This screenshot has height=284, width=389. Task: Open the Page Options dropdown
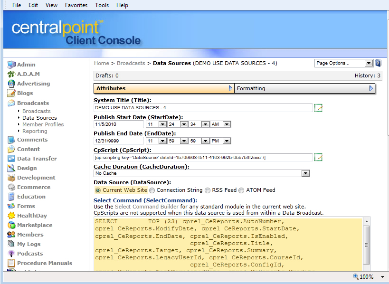[x=343, y=63]
